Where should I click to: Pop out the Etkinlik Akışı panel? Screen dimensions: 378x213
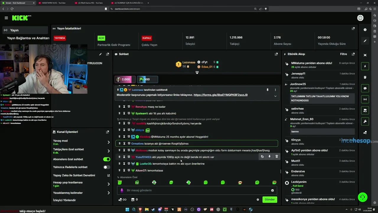click(353, 54)
